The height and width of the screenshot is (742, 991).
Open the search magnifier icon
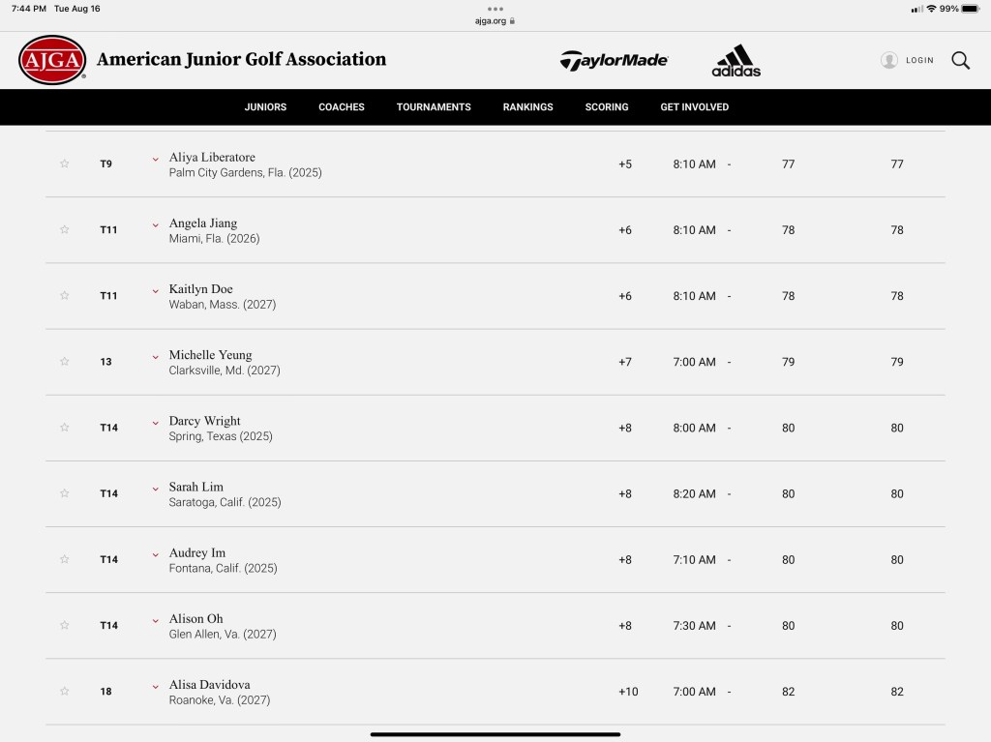click(x=960, y=60)
